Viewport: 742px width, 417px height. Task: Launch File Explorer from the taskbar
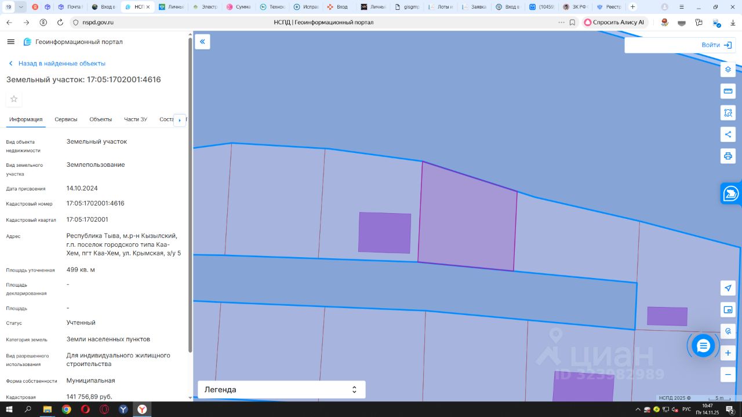point(47,409)
